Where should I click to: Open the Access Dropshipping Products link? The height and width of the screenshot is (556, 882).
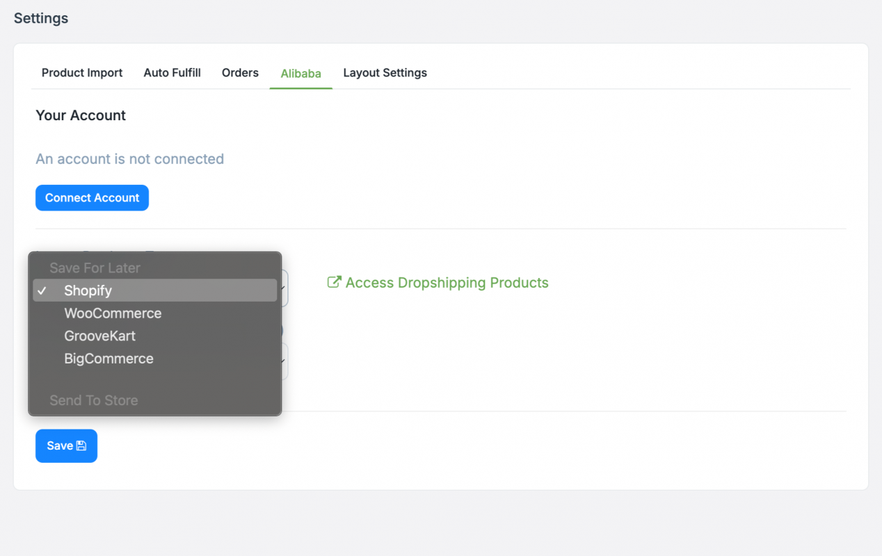pos(438,283)
